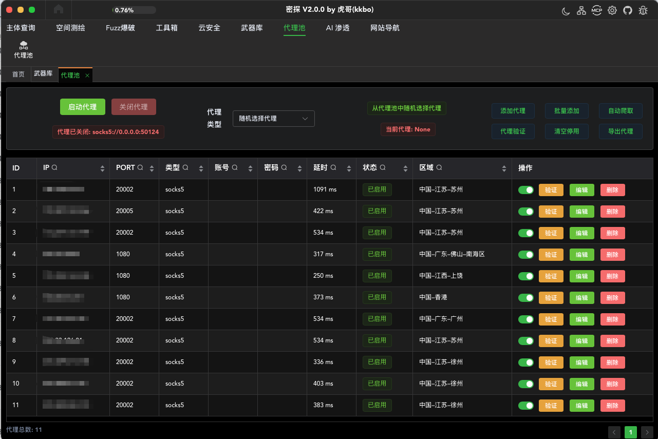Search the PORT column via magnifier icon
The image size is (658, 439).
pyautogui.click(x=140, y=168)
